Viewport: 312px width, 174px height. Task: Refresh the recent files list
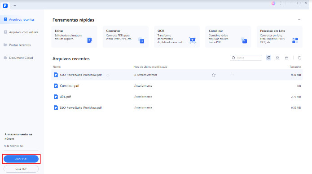tap(299, 58)
